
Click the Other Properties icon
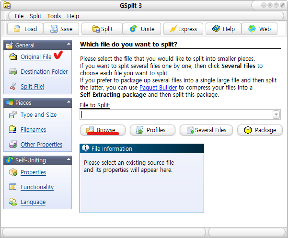13,144
